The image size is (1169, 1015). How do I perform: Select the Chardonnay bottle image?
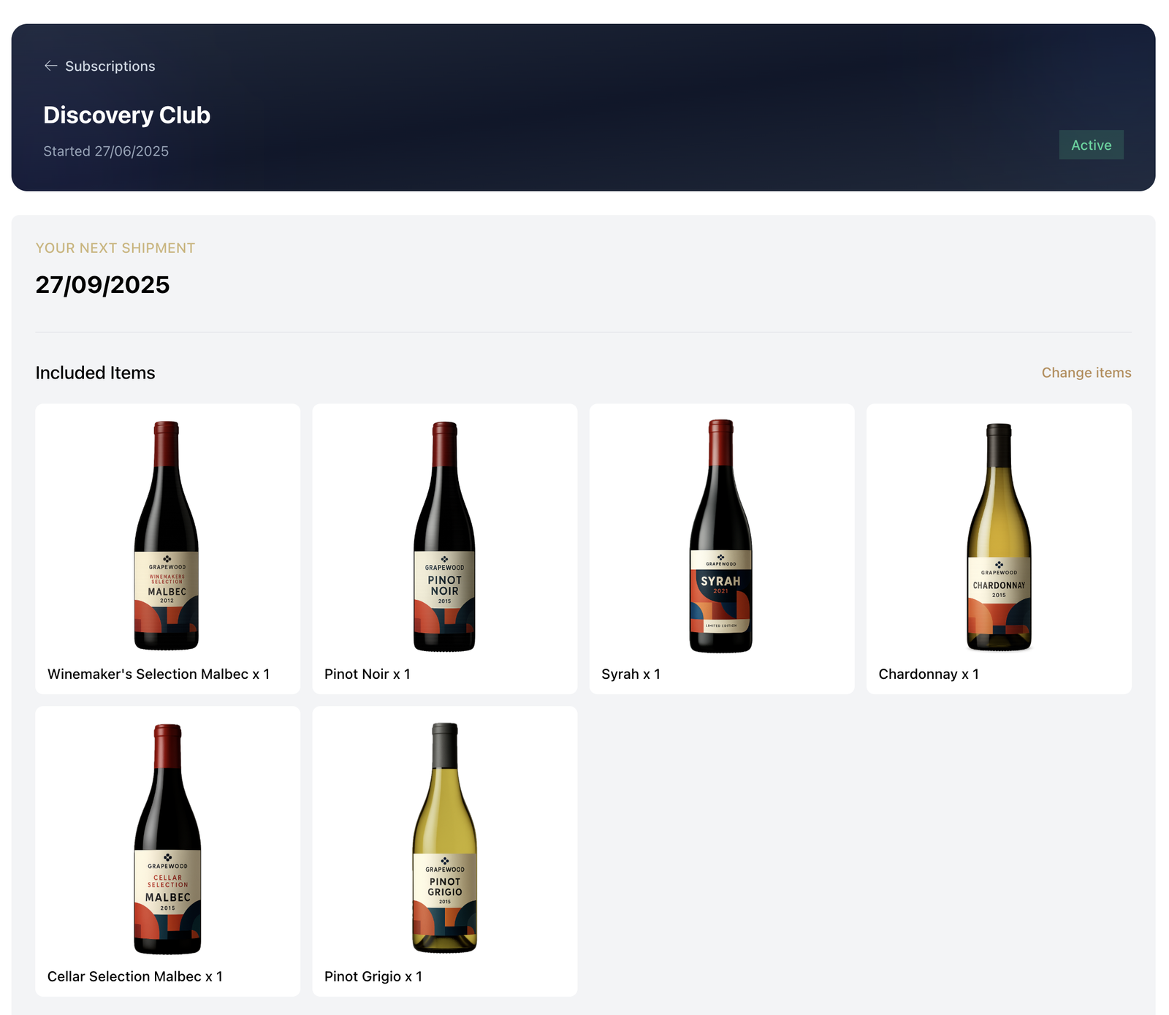click(999, 536)
